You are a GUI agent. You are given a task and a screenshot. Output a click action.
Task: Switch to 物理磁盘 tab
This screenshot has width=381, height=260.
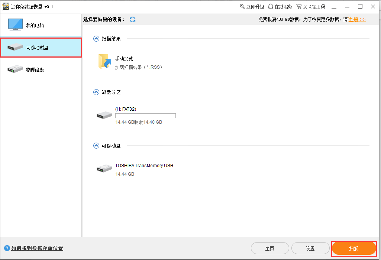tap(41, 70)
